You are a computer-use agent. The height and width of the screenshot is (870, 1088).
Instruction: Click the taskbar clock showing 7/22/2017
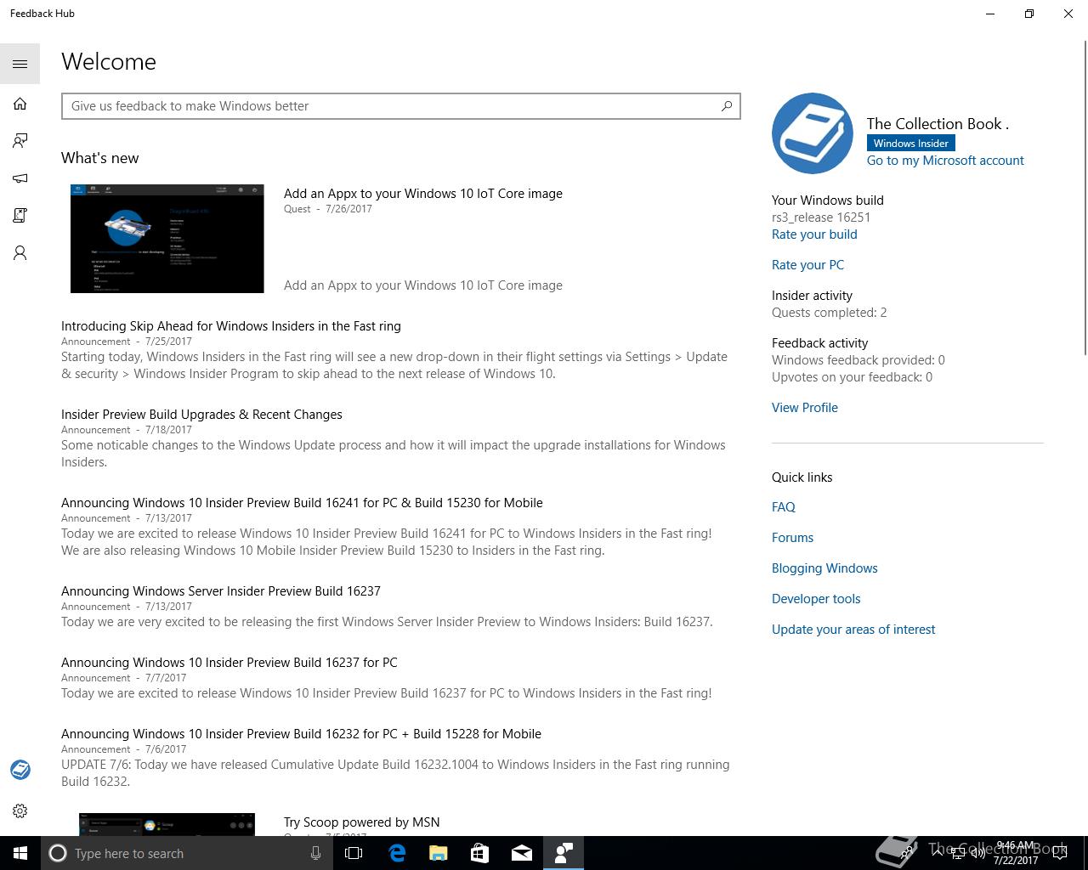1016,853
